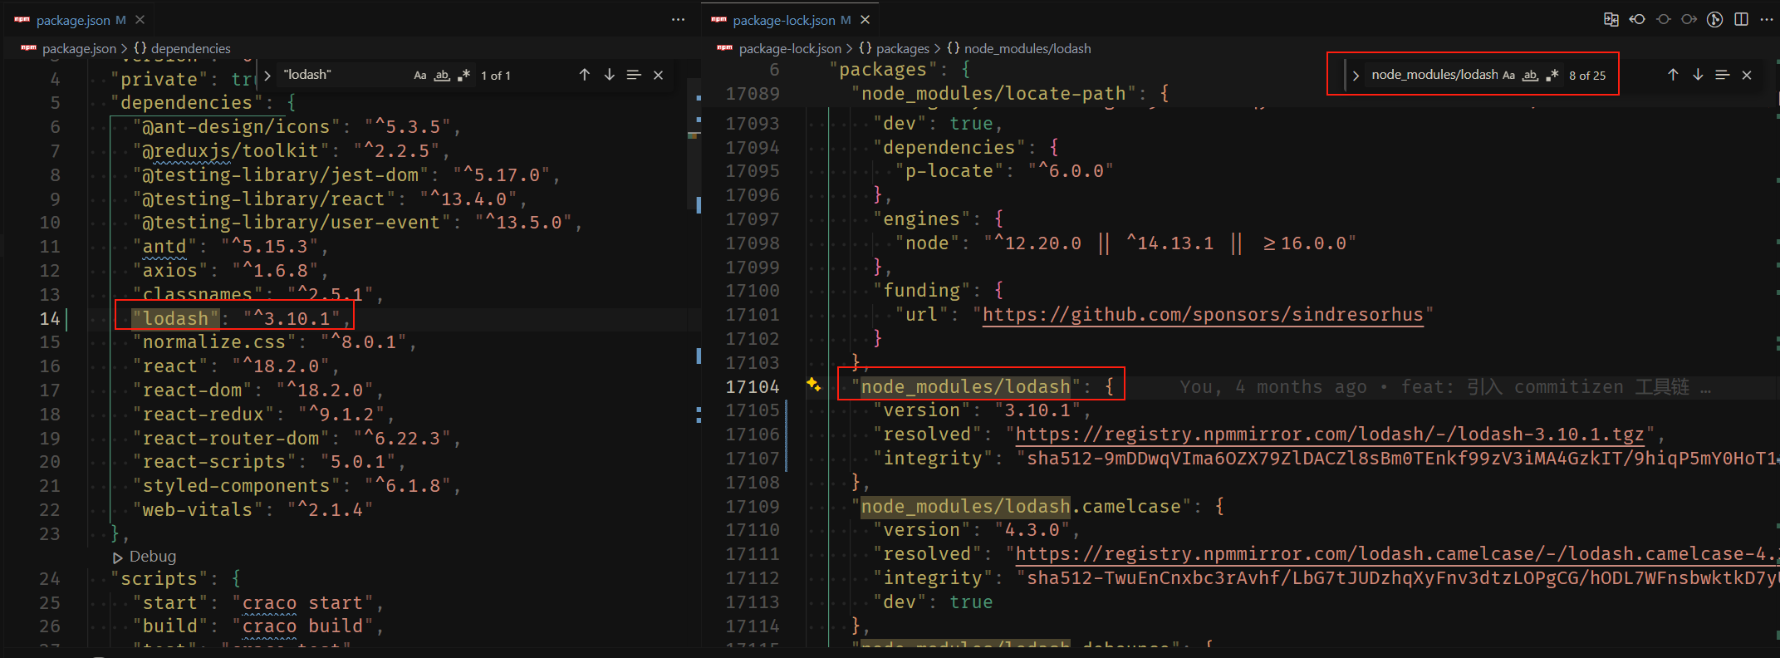Find in selection in right find widget
Screen dimensions: 1780x658
(1723, 75)
